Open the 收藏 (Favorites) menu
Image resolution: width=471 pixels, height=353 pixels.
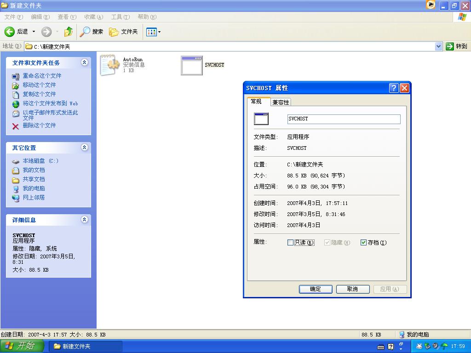(94, 17)
